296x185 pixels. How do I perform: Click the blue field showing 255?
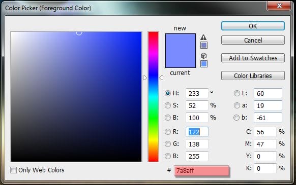click(197, 156)
